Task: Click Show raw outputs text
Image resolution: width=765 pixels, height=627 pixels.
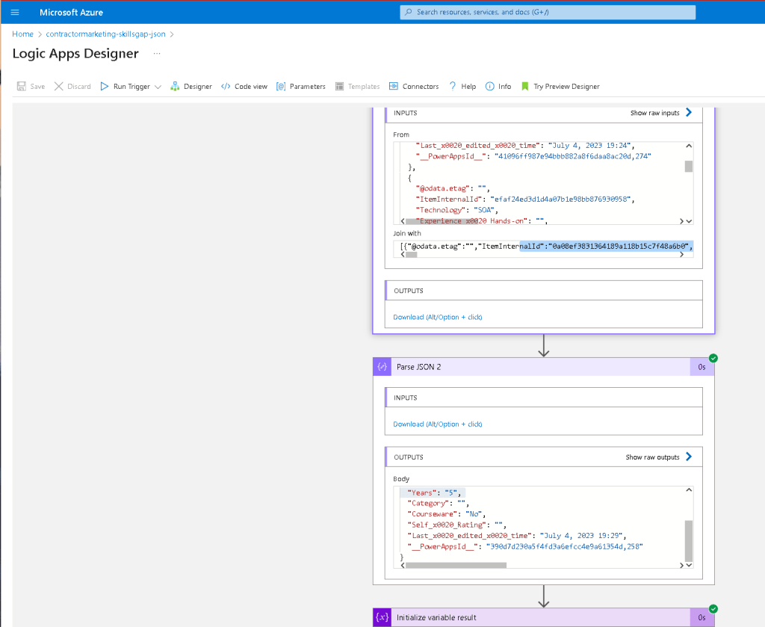Action: (x=652, y=457)
